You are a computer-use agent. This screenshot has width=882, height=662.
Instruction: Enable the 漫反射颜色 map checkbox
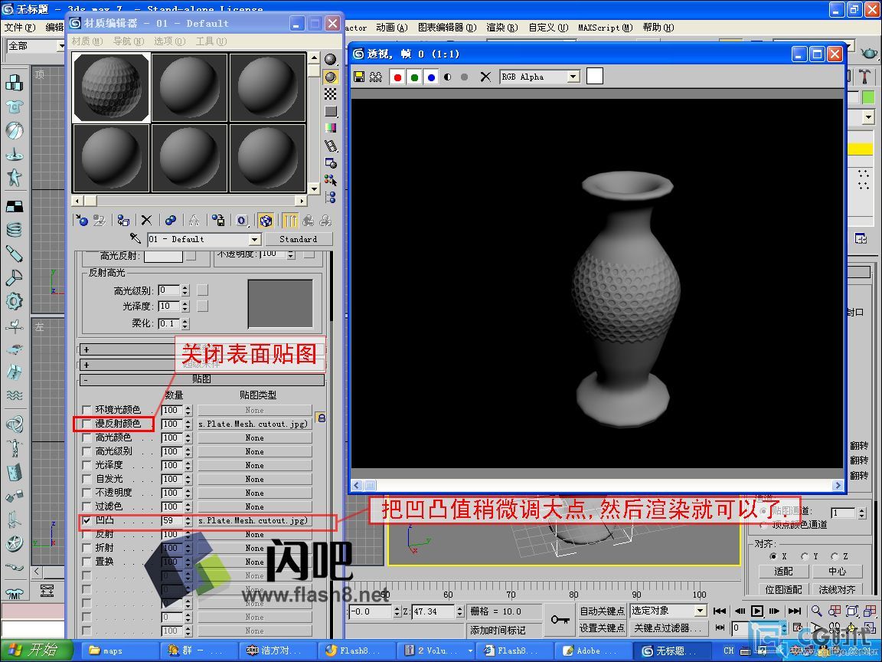click(87, 424)
